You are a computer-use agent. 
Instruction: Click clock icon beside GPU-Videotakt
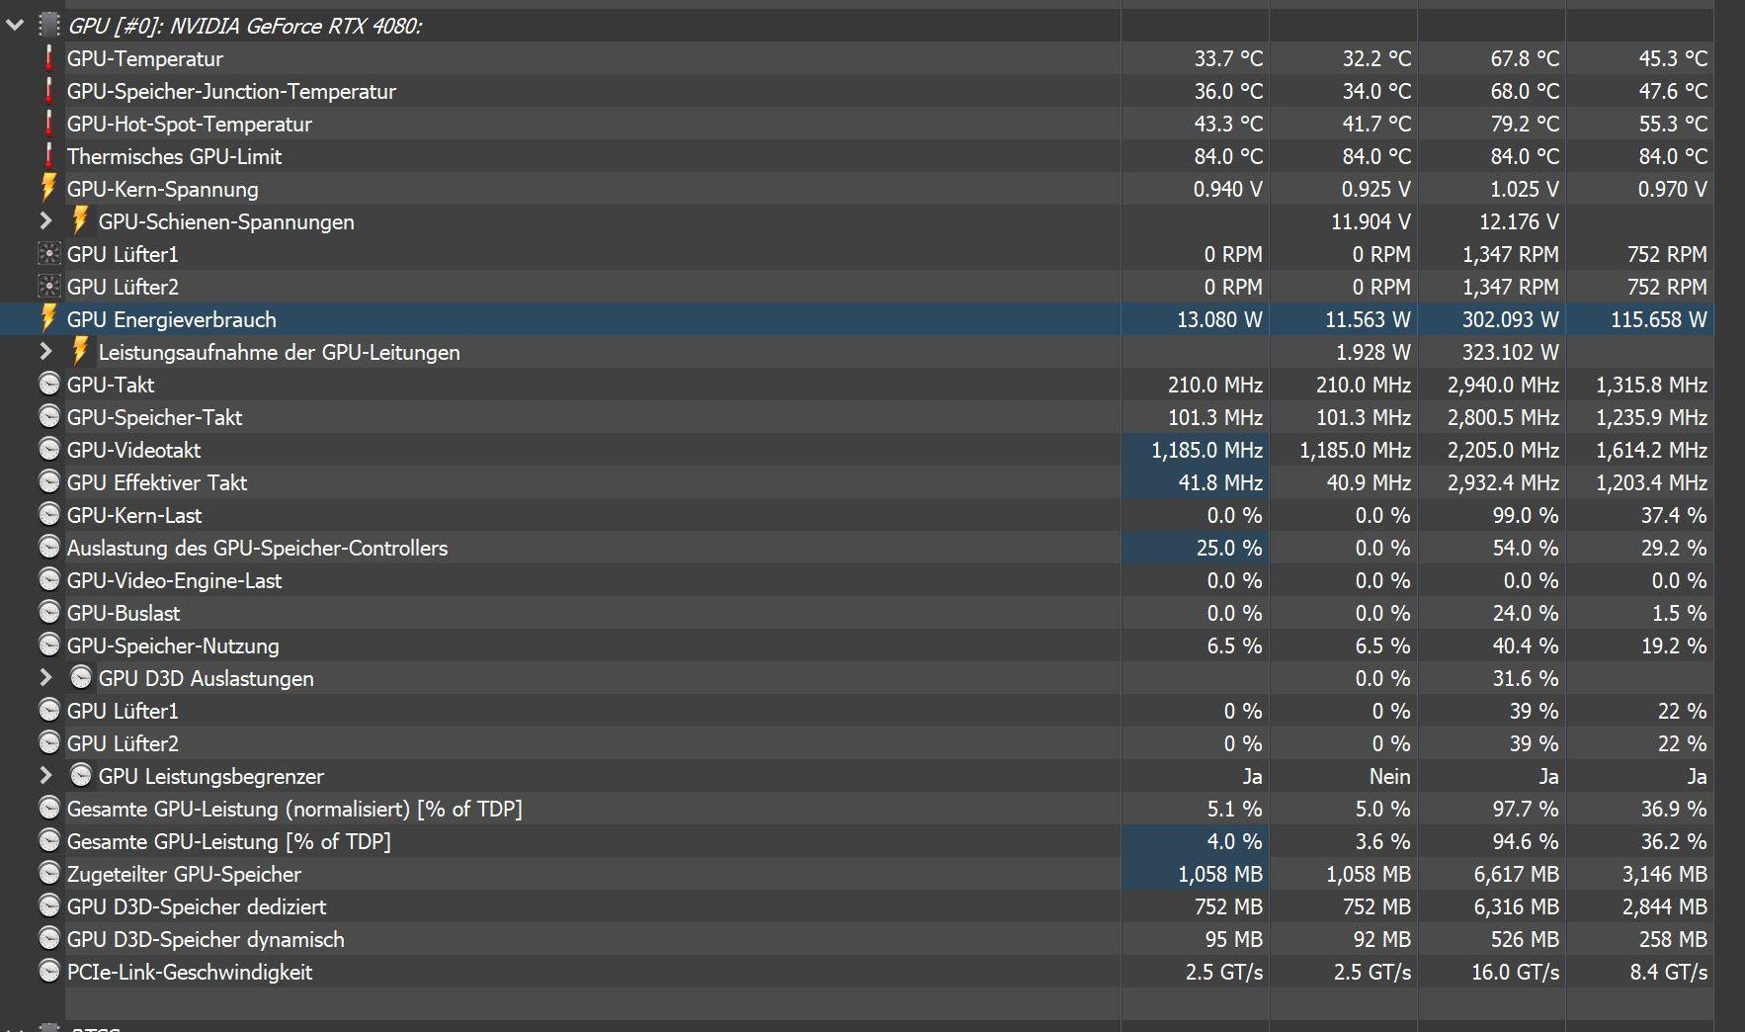click(x=48, y=449)
